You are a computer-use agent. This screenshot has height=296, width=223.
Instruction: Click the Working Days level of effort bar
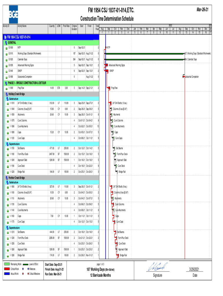pyautogui.click(x=144, y=53)
